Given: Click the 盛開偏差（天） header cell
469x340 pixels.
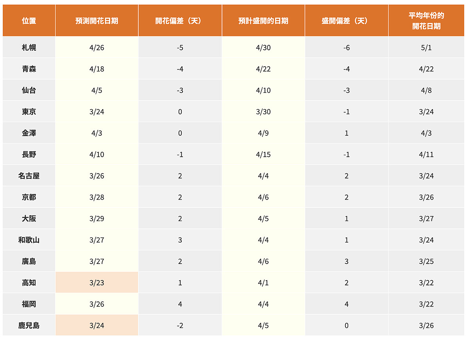Looking at the screenshot, I should pyautogui.click(x=346, y=21).
